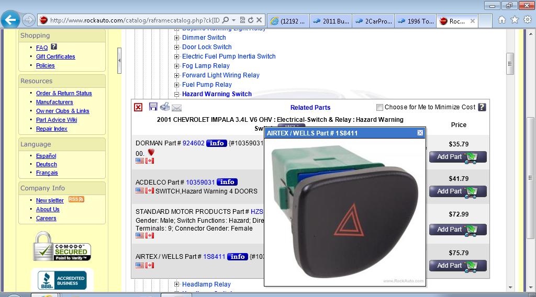This screenshot has width=536, height=297.
Task: Open the Part Advice Wiki link
Action: (57, 120)
